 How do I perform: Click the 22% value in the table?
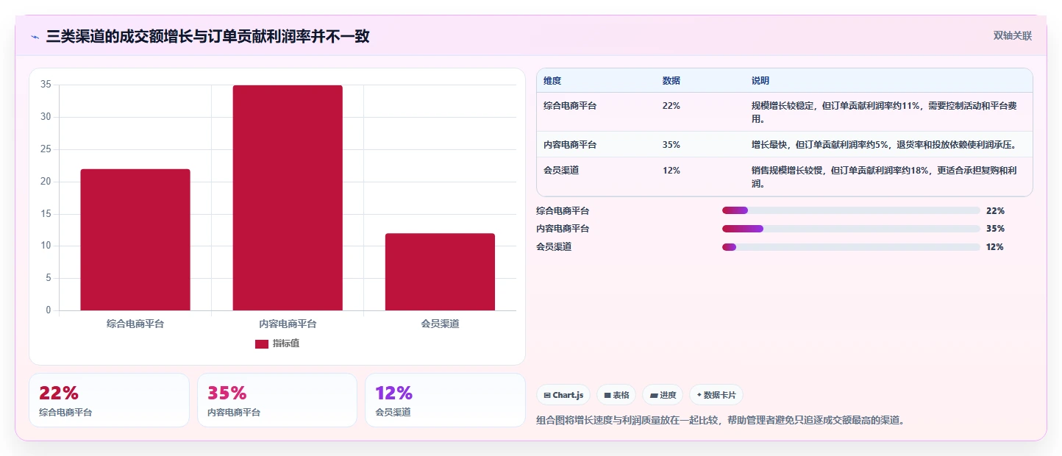(671, 106)
